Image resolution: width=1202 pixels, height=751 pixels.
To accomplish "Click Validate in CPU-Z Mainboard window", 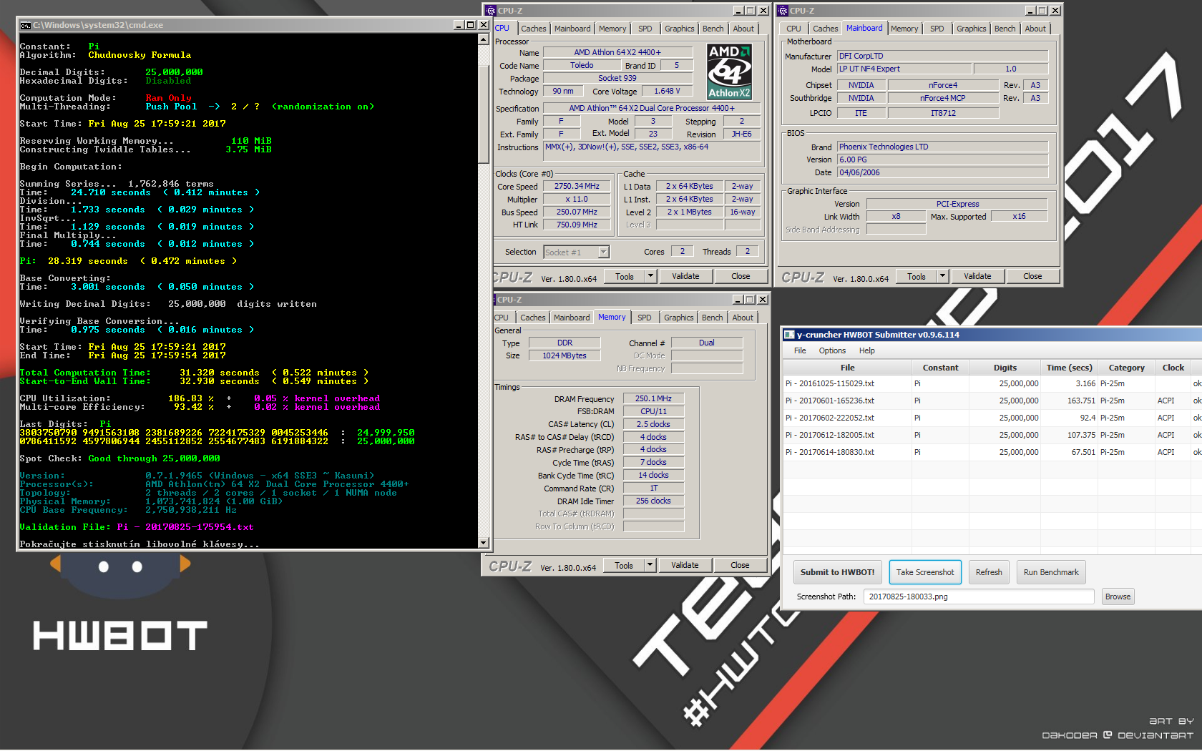I will click(977, 276).
